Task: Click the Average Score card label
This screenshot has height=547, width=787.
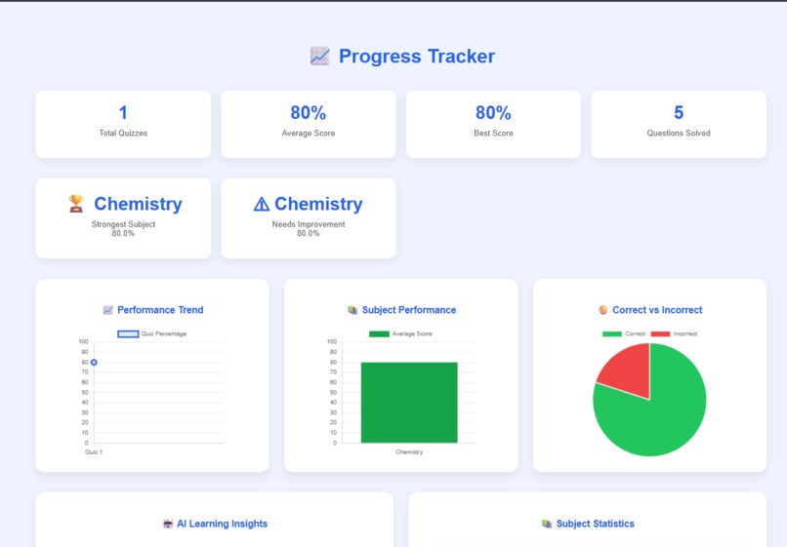Action: click(x=309, y=133)
